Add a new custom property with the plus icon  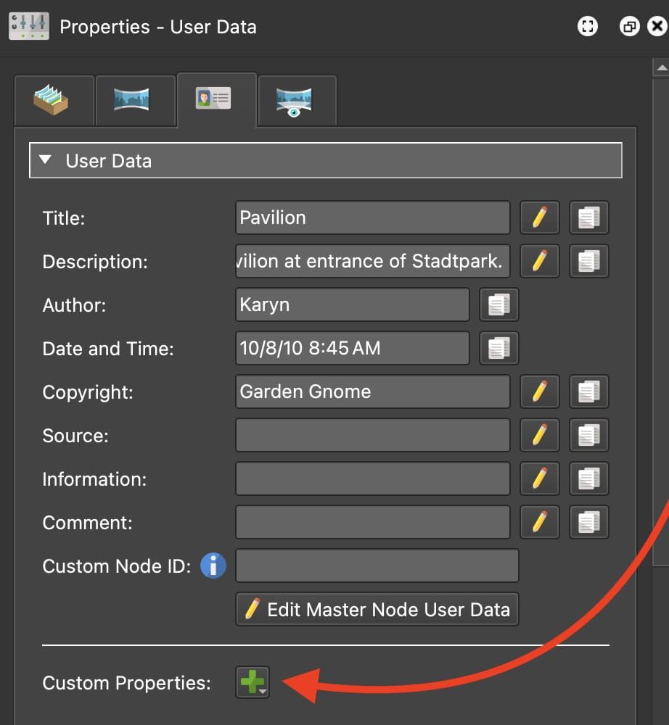point(251,680)
